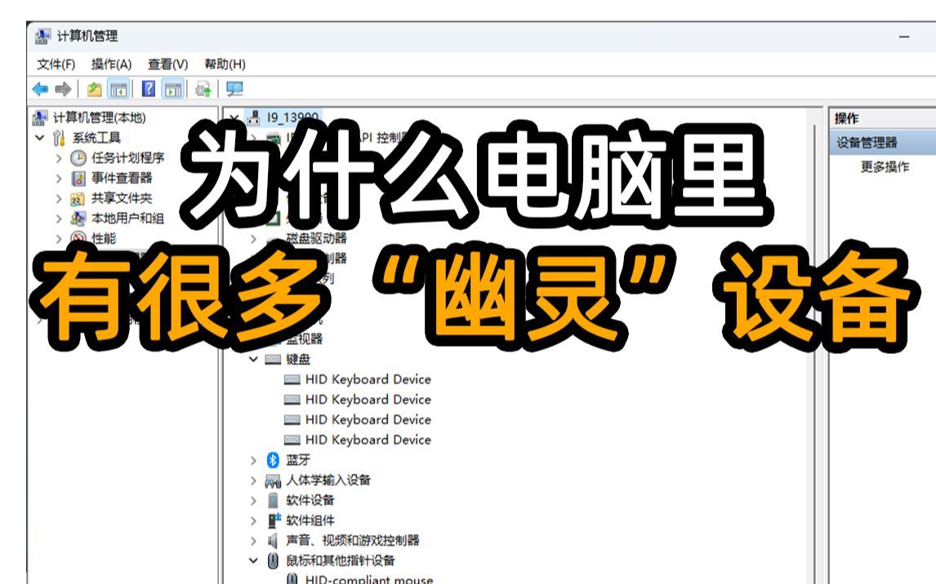The width and height of the screenshot is (936, 584).
Task: Collapse the 系统工具 tree node
Action: point(40,138)
